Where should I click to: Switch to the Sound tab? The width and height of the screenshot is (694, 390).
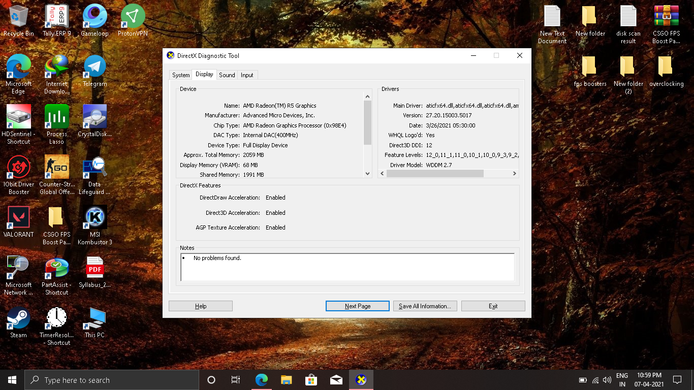coord(227,75)
